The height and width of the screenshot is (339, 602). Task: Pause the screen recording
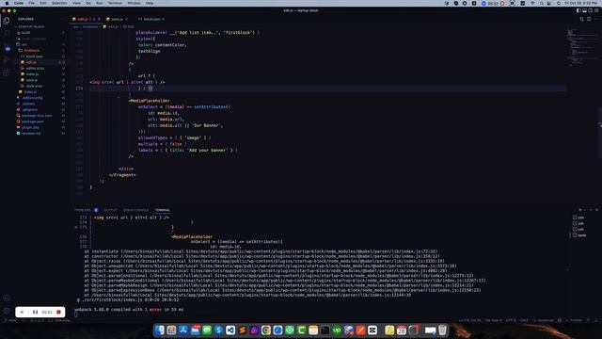coord(36,312)
